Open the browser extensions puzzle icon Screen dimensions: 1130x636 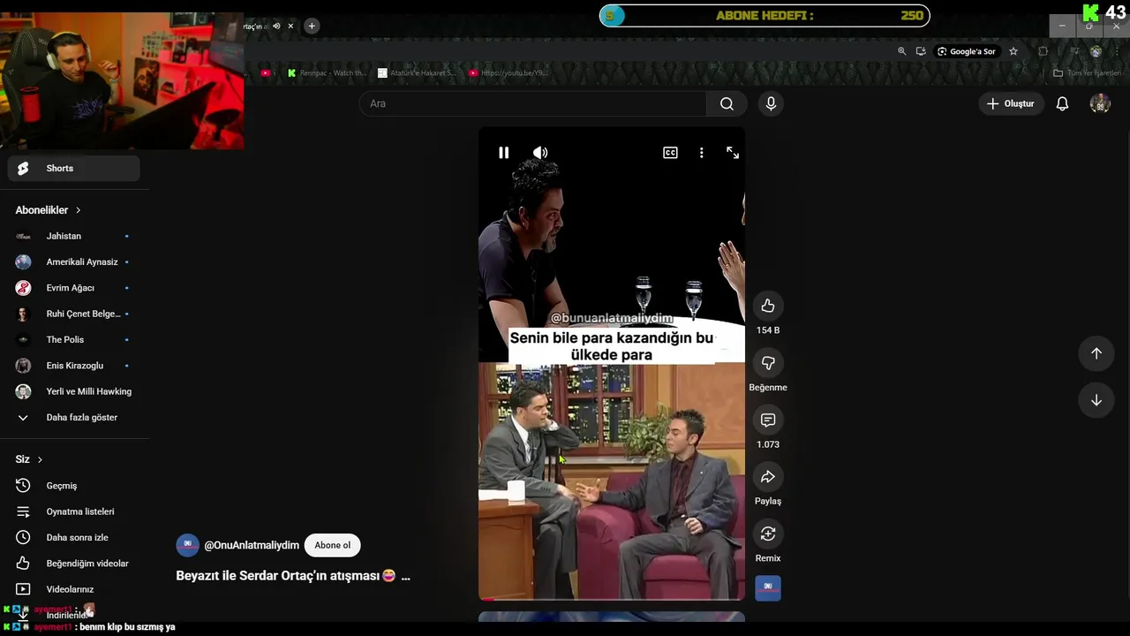pos(1043,51)
